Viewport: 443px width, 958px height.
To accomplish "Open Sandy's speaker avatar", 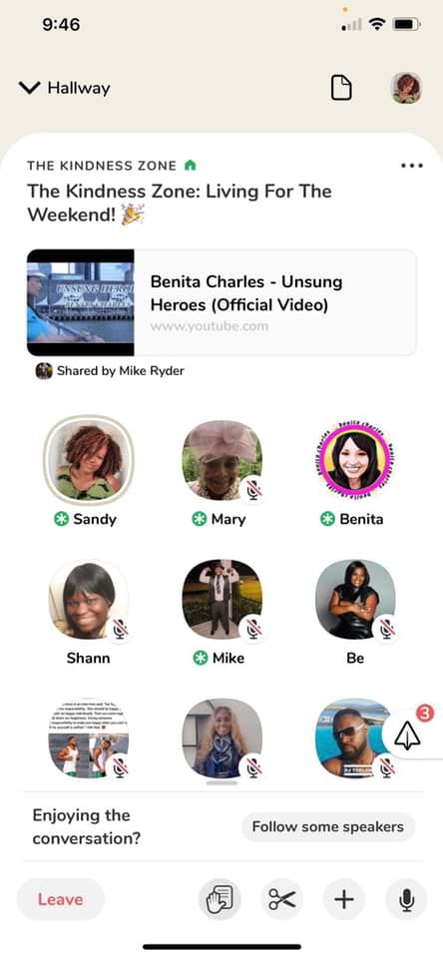I will (x=89, y=461).
